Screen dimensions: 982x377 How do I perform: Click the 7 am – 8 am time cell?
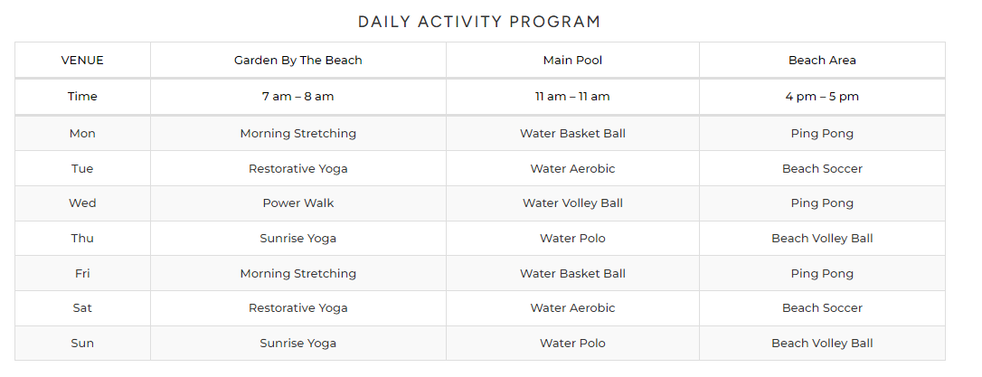pos(297,97)
